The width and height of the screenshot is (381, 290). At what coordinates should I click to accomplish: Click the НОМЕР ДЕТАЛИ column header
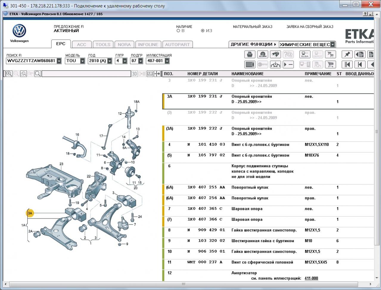203,74
